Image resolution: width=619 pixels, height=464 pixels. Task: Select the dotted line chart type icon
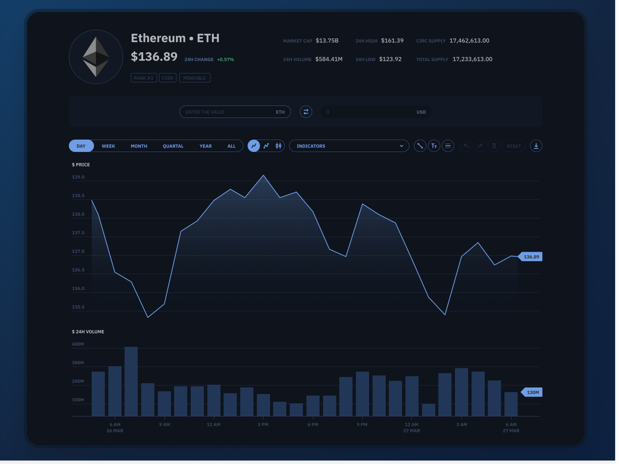pos(266,146)
